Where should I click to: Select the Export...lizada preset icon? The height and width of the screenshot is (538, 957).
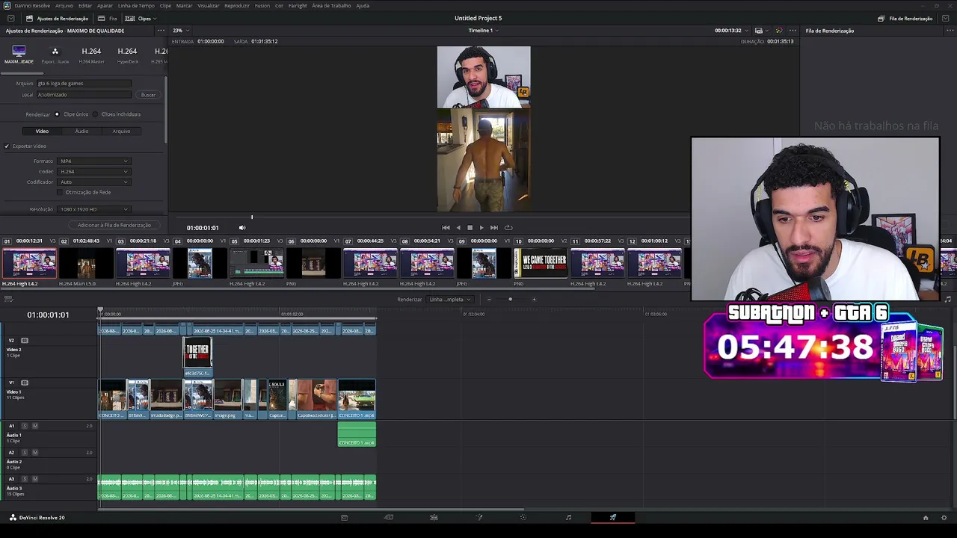tap(55, 52)
